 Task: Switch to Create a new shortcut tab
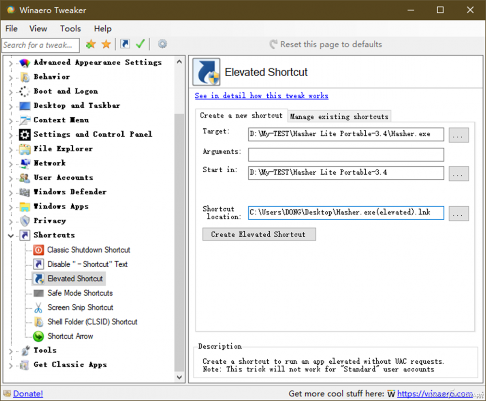coord(241,116)
